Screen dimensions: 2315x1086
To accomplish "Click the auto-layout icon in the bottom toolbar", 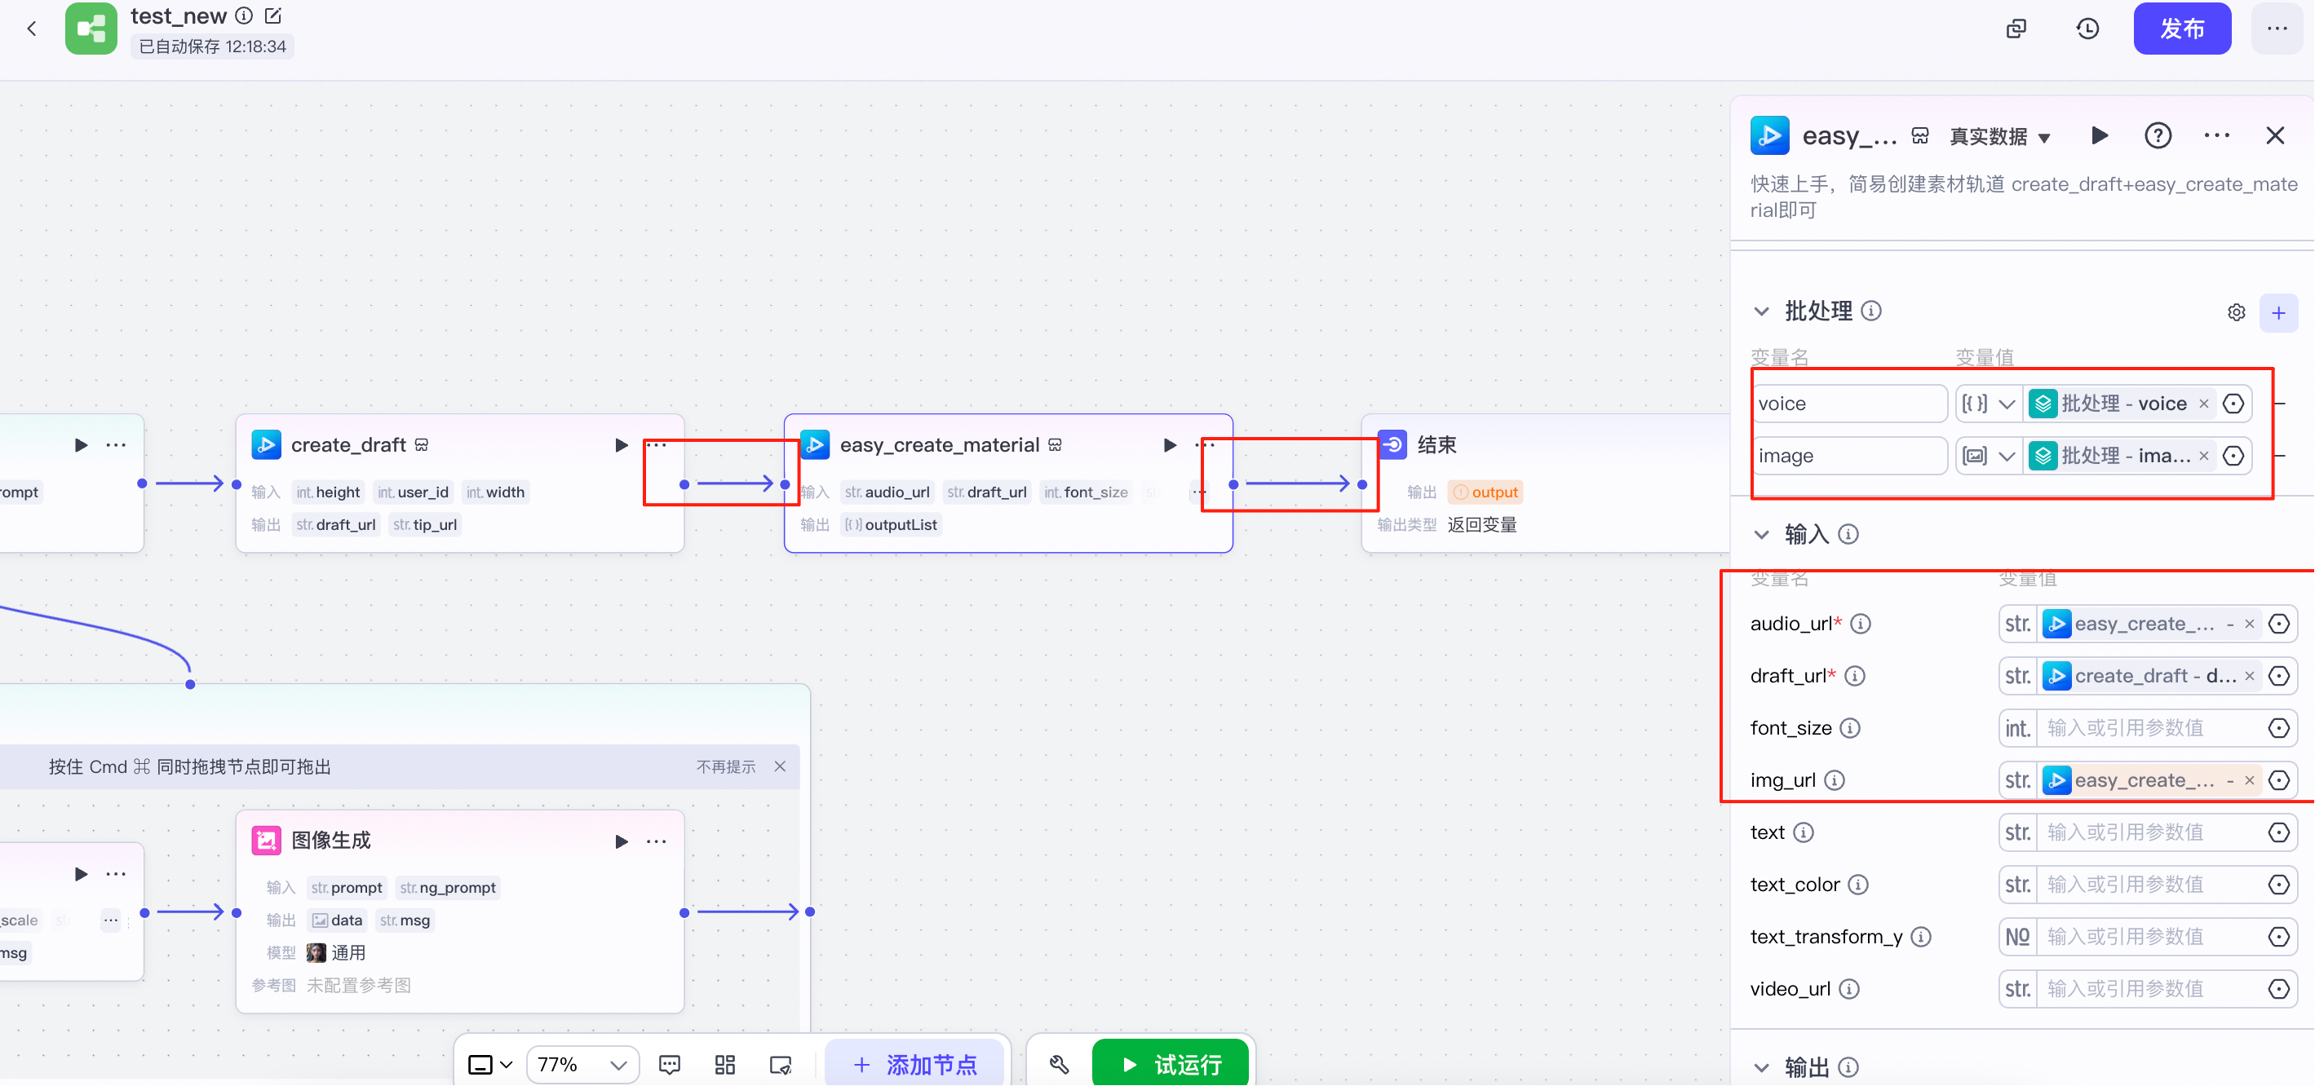I will tap(724, 1065).
